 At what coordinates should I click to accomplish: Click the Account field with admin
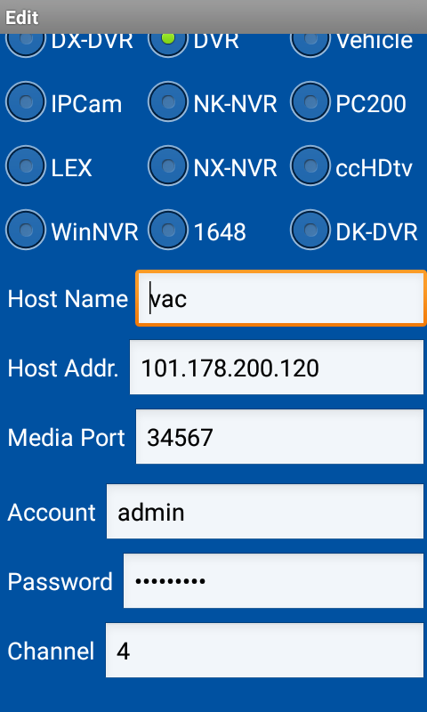(x=265, y=512)
